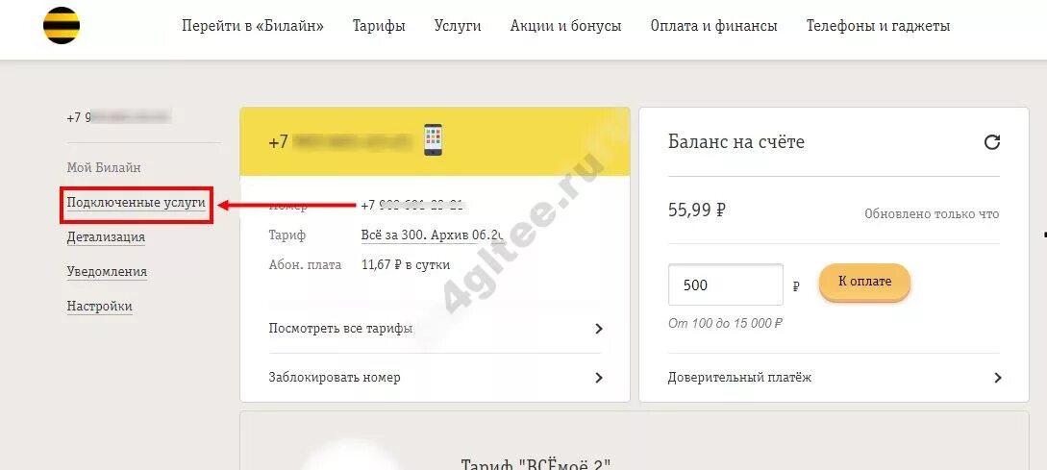
Task: Open Подключенные услуги link
Action: pyautogui.click(x=137, y=203)
